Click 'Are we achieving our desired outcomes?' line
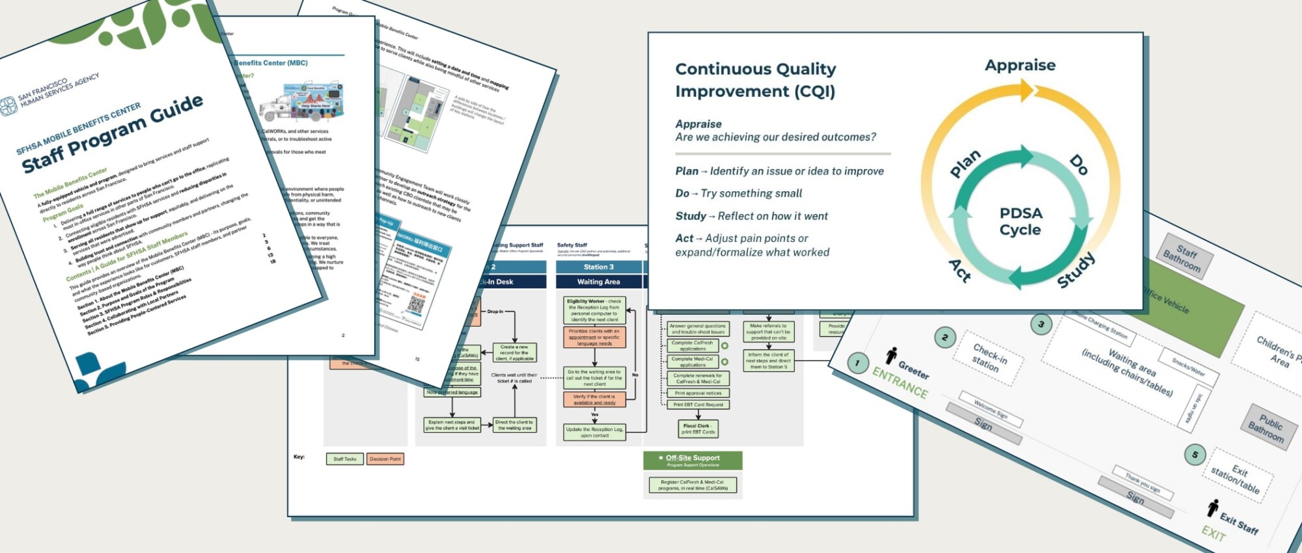 [x=775, y=137]
